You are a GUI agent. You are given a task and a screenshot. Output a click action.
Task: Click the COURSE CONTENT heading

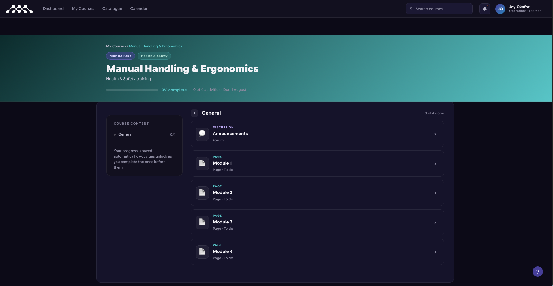point(131,124)
